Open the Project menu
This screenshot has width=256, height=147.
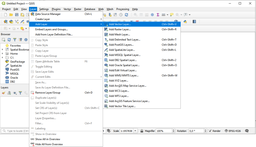pyautogui.click(x=6, y=9)
